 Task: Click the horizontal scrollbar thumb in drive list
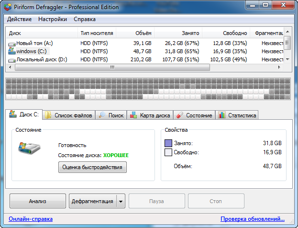(112, 67)
